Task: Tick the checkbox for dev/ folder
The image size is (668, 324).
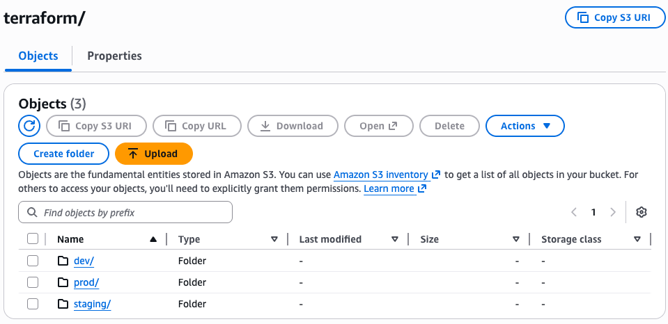Action: 33,261
